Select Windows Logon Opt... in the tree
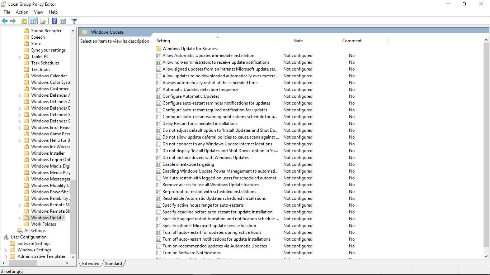 51,160
